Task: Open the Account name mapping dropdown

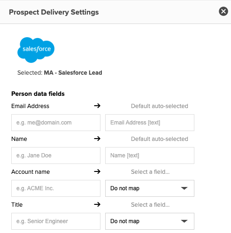Action: [150, 188]
